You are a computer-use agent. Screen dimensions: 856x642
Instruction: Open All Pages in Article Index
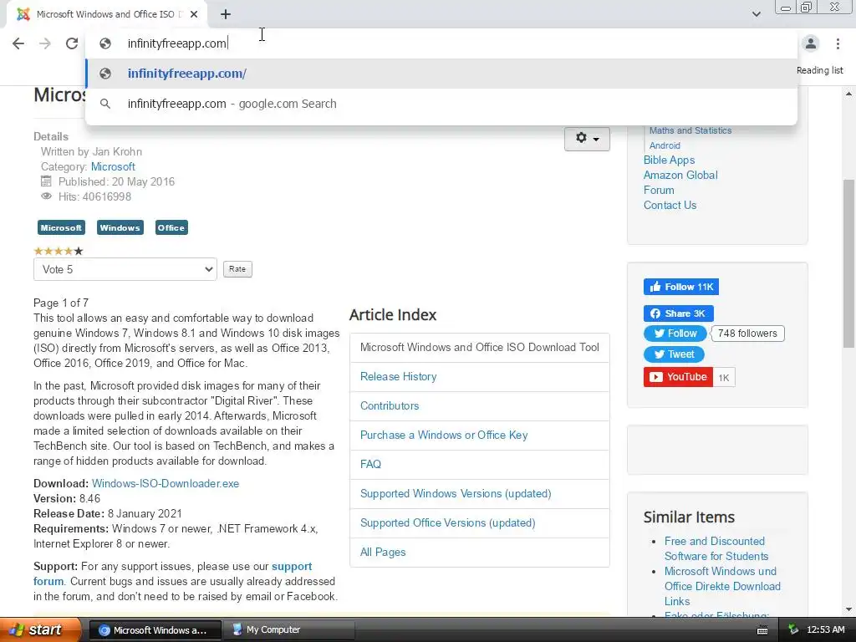click(x=383, y=553)
